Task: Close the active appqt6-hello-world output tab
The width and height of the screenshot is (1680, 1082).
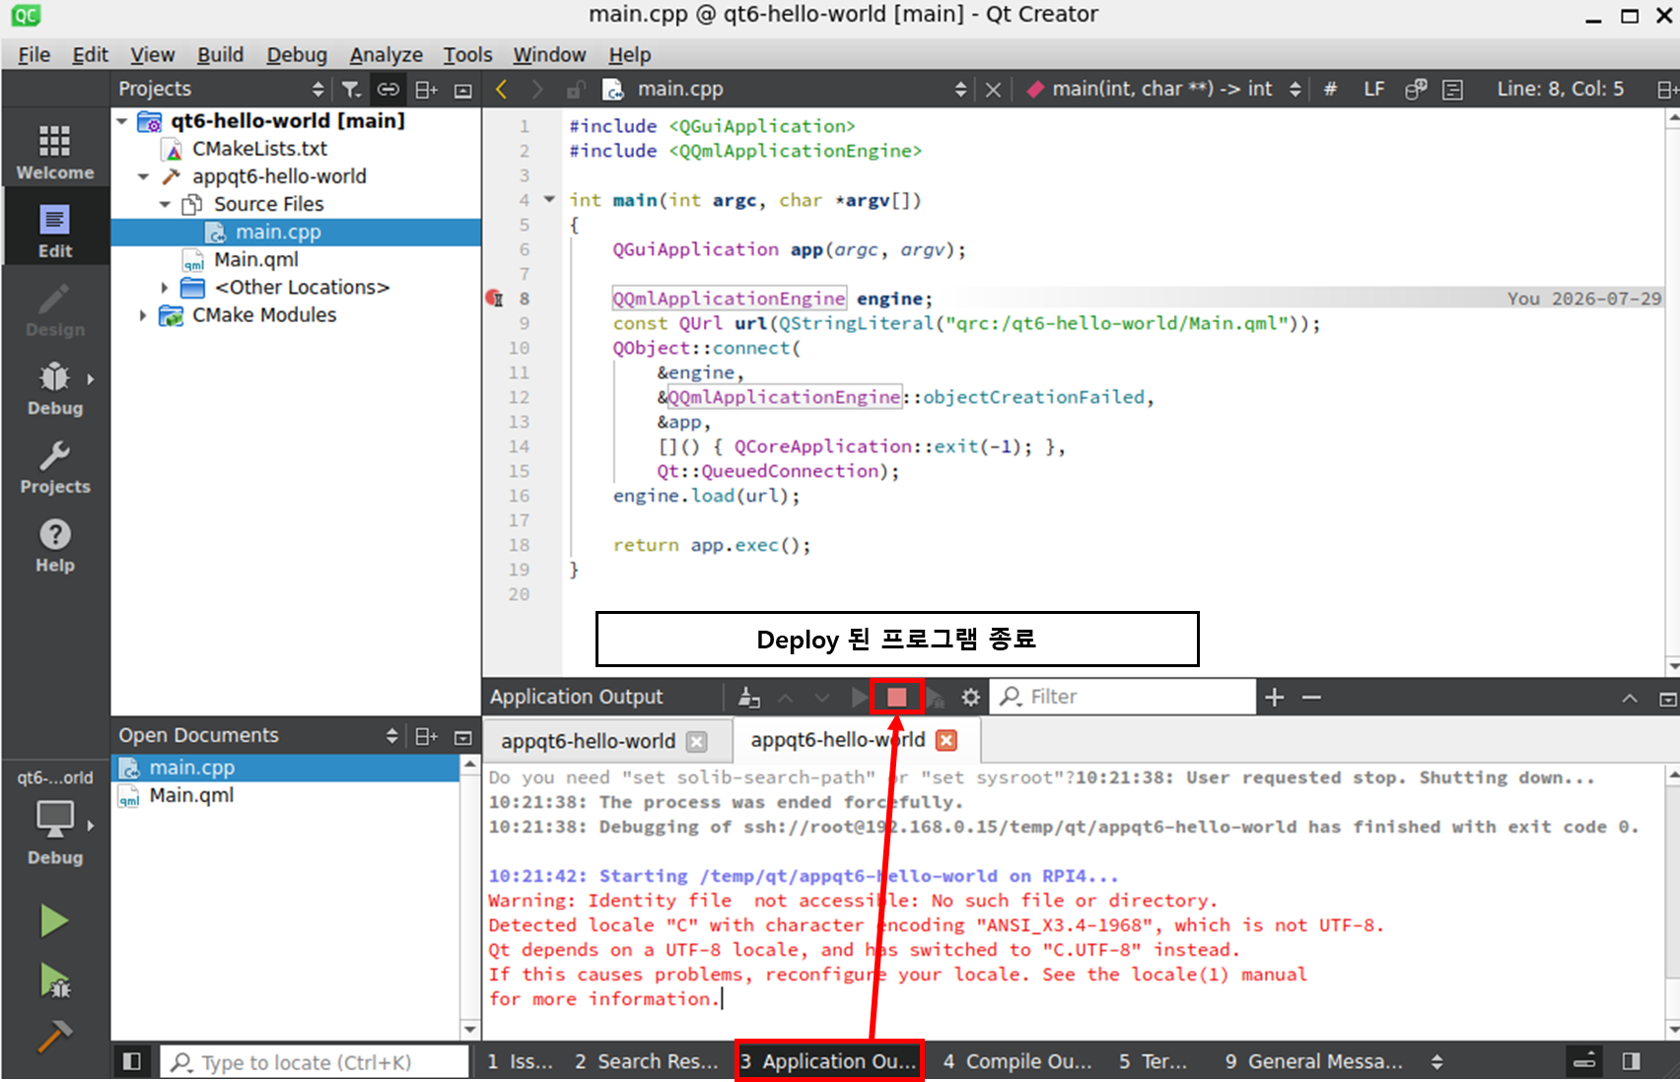Action: click(x=946, y=740)
